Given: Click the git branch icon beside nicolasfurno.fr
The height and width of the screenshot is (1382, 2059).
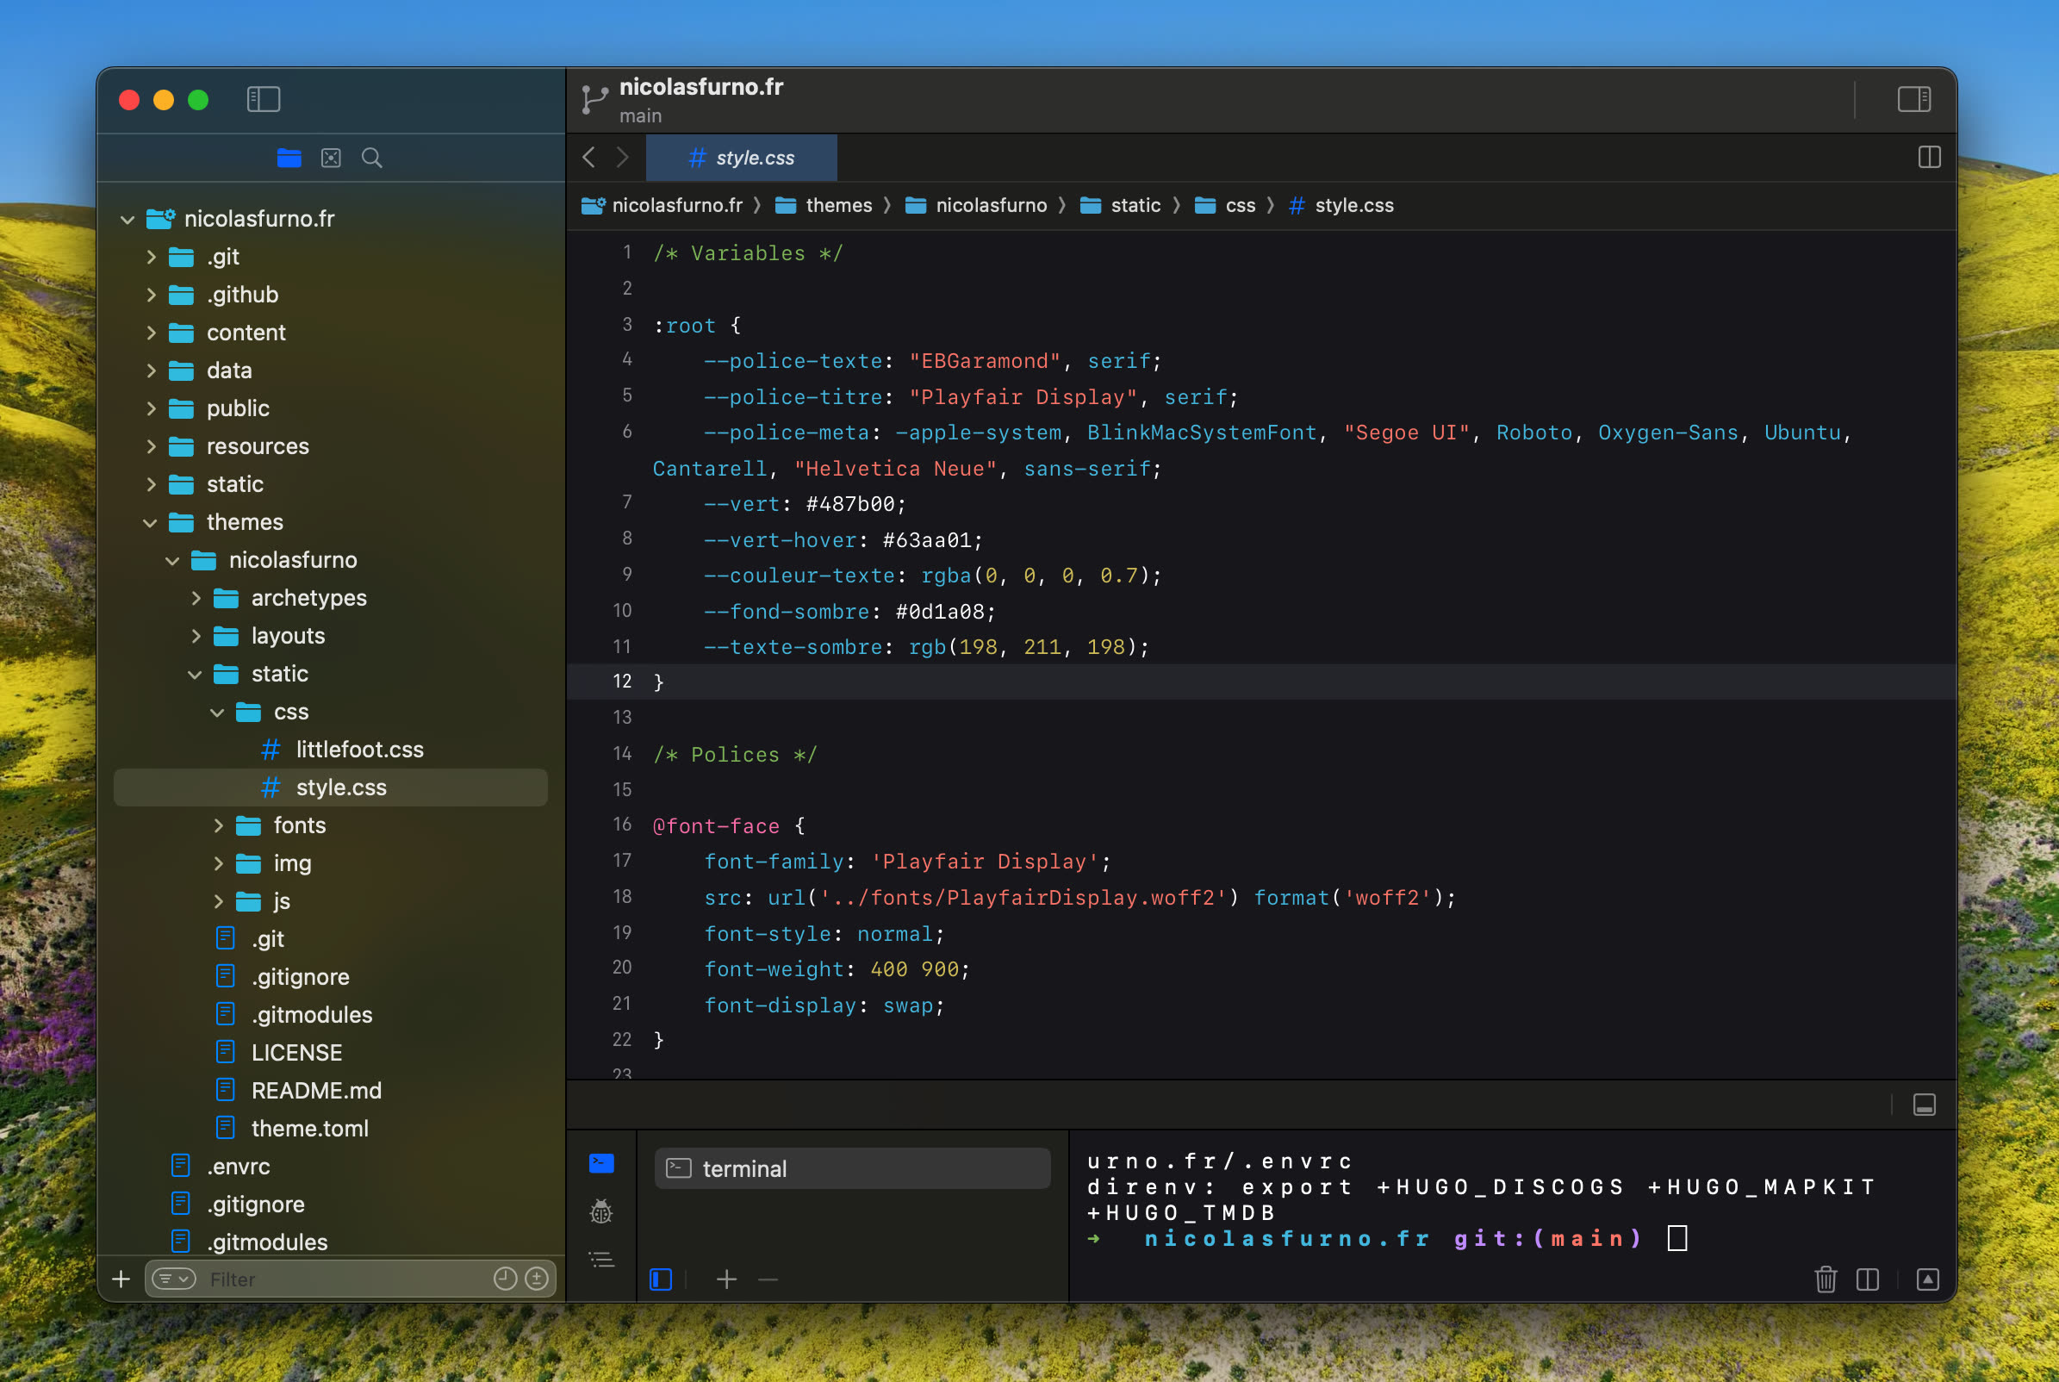Looking at the screenshot, I should click(x=592, y=99).
